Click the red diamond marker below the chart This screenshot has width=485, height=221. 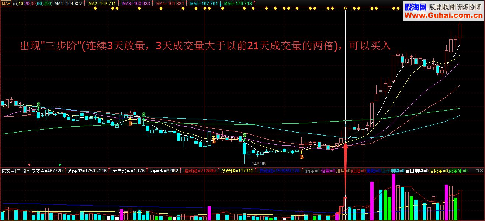(x=29, y=164)
